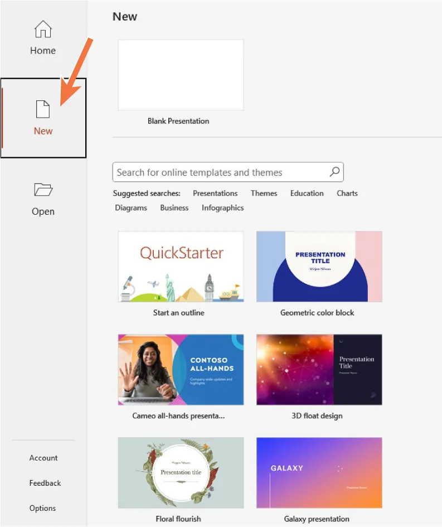442x527 pixels.
Task: Open PowerPoint Options
Action: (x=43, y=508)
